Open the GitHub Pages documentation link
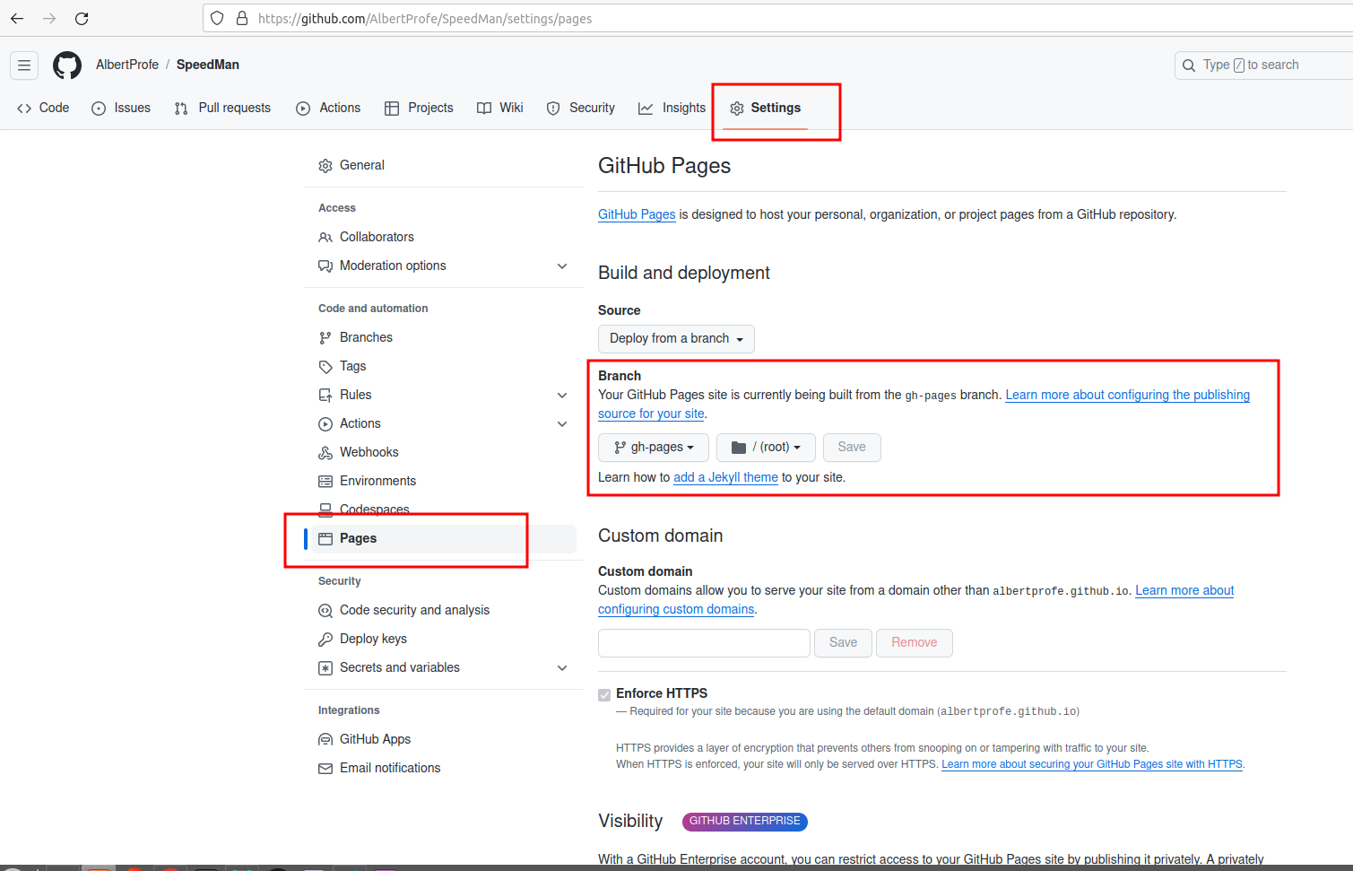The height and width of the screenshot is (871, 1353). click(637, 215)
